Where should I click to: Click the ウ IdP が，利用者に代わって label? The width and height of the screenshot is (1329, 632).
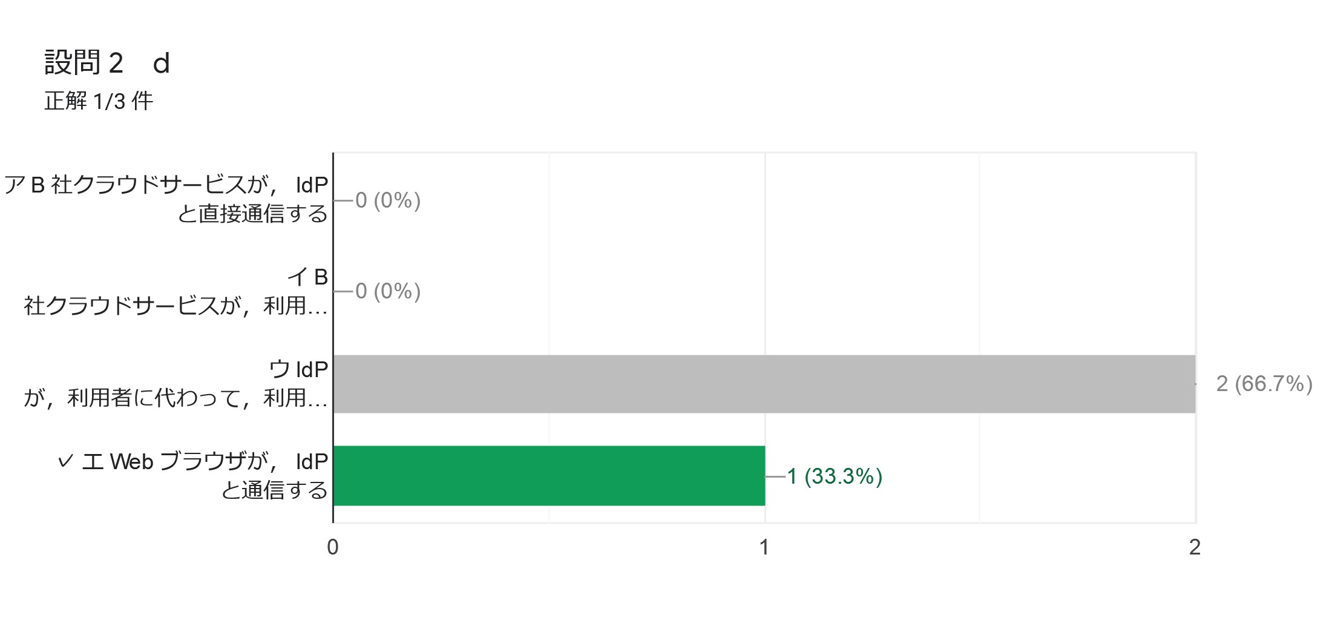pos(176,383)
